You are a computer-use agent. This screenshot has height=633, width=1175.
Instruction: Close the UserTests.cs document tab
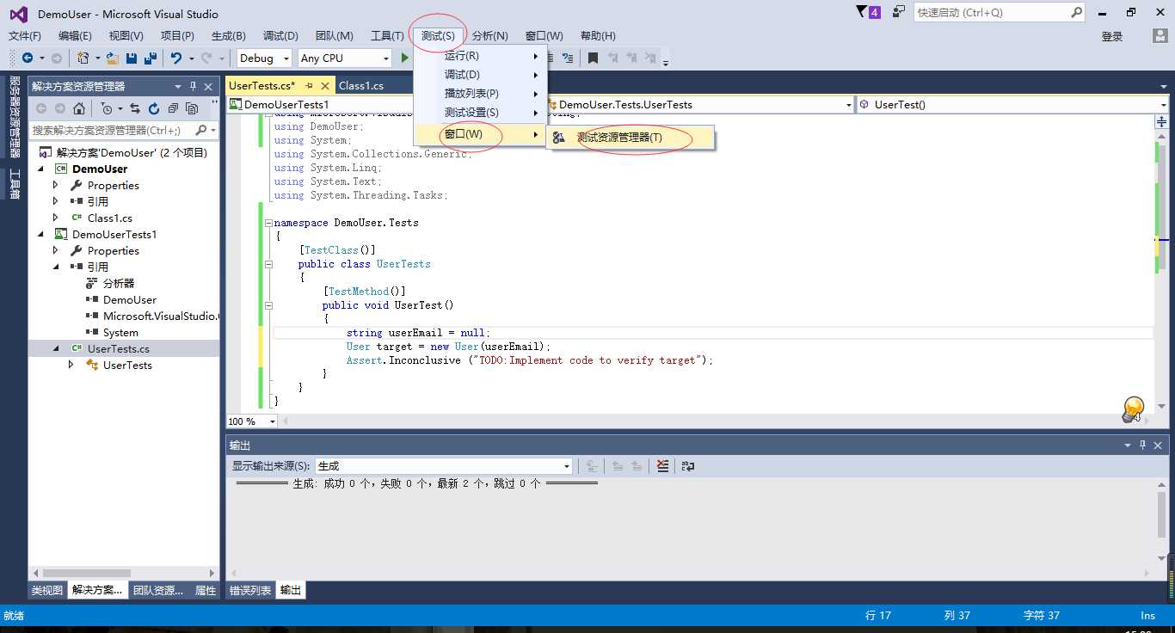[325, 85]
